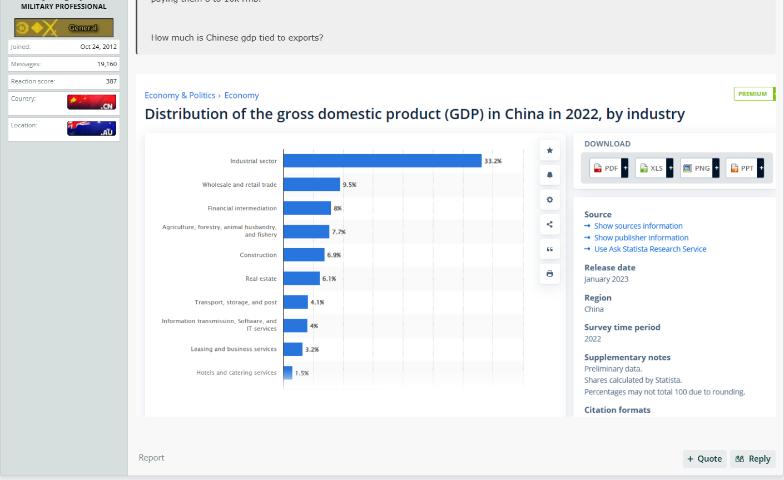Click the Leasing and business services bar
This screenshot has height=480, width=784.
pyautogui.click(x=293, y=349)
